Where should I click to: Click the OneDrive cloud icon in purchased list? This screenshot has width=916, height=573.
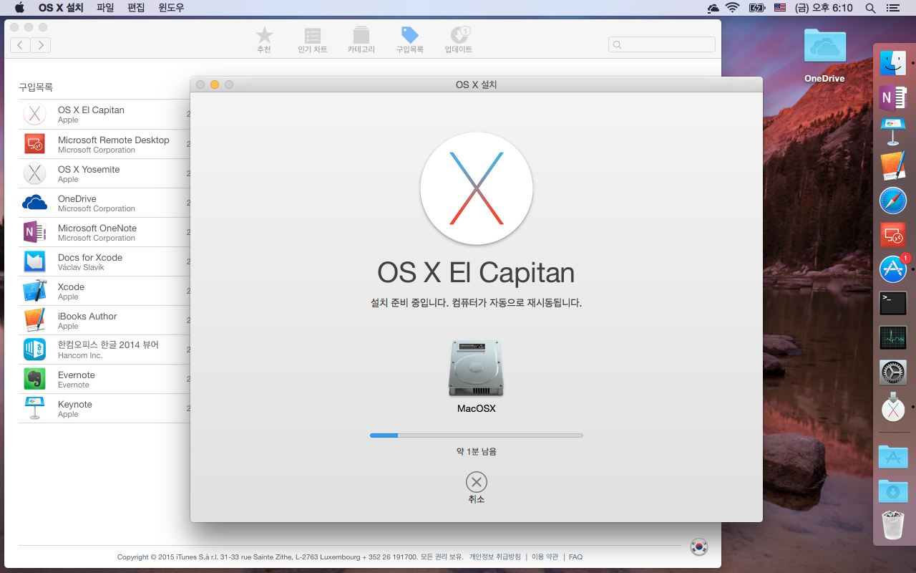34,203
